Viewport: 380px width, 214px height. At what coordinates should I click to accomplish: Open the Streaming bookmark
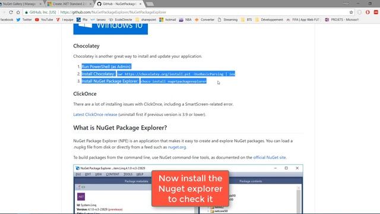point(227,20)
